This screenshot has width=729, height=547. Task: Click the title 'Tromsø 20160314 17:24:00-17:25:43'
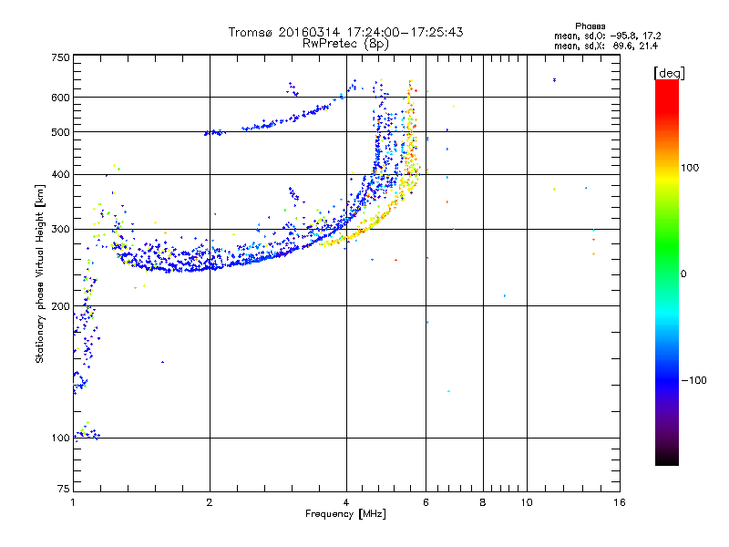[x=345, y=32]
